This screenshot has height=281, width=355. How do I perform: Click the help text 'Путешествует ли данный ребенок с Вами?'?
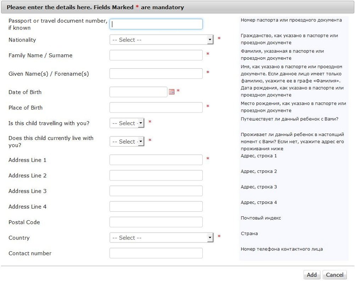(289, 119)
